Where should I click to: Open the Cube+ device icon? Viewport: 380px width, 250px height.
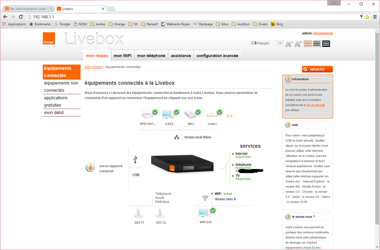tap(212, 114)
